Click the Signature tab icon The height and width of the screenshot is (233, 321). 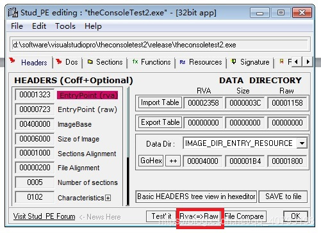(x=234, y=61)
